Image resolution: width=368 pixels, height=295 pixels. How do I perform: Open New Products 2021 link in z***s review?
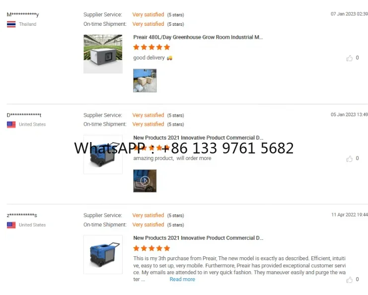coord(198,238)
